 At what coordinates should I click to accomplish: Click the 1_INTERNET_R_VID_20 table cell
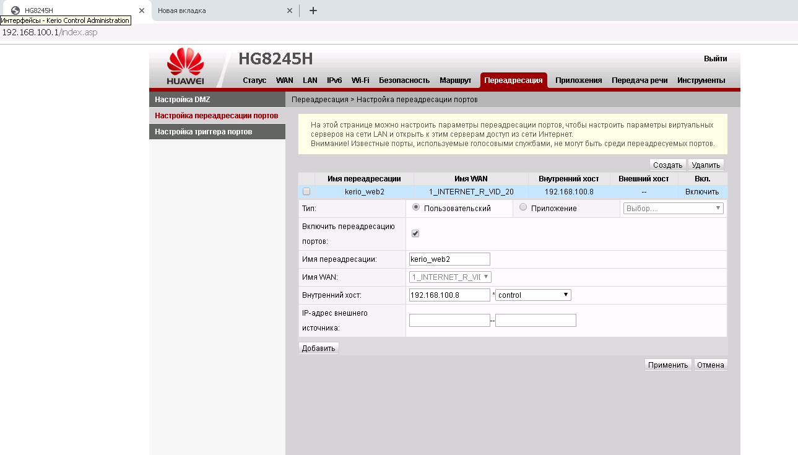click(x=471, y=192)
